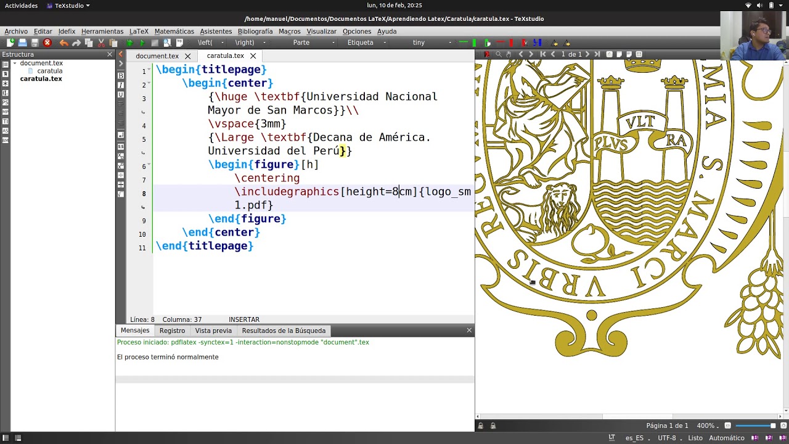The height and width of the screenshot is (444, 789).
Task: Open the Herramientas menu
Action: (102, 31)
